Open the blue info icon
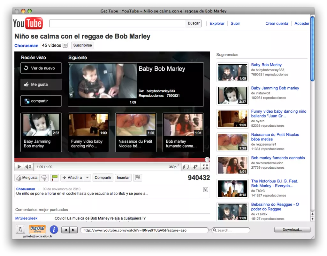This screenshot has width=327, height=256. point(54,229)
